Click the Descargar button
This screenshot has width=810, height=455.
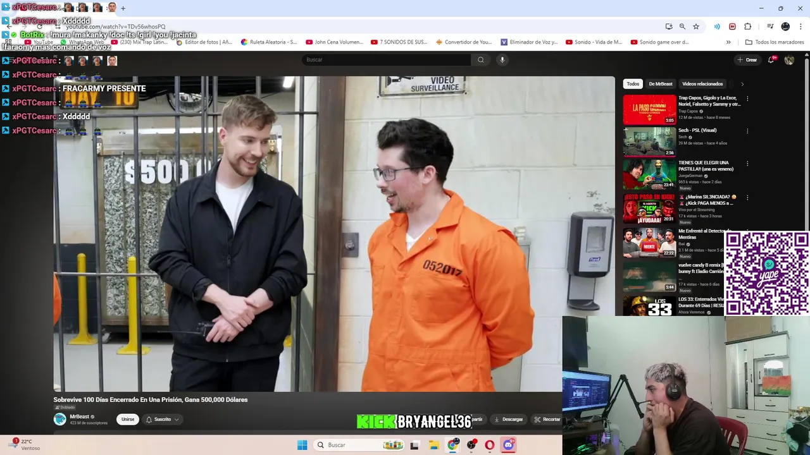[508, 419]
